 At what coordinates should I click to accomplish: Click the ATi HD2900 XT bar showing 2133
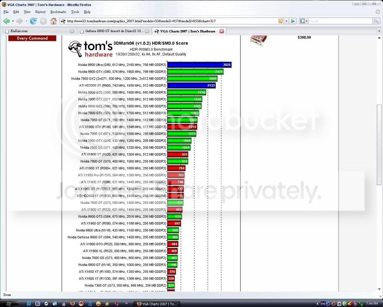[191, 85]
